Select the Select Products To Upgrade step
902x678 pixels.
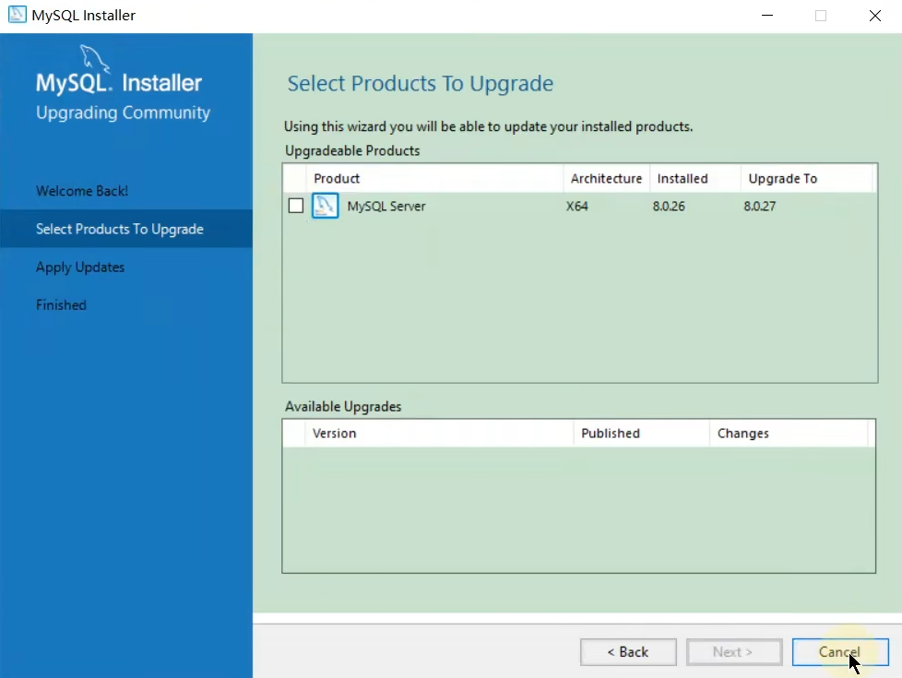126,229
